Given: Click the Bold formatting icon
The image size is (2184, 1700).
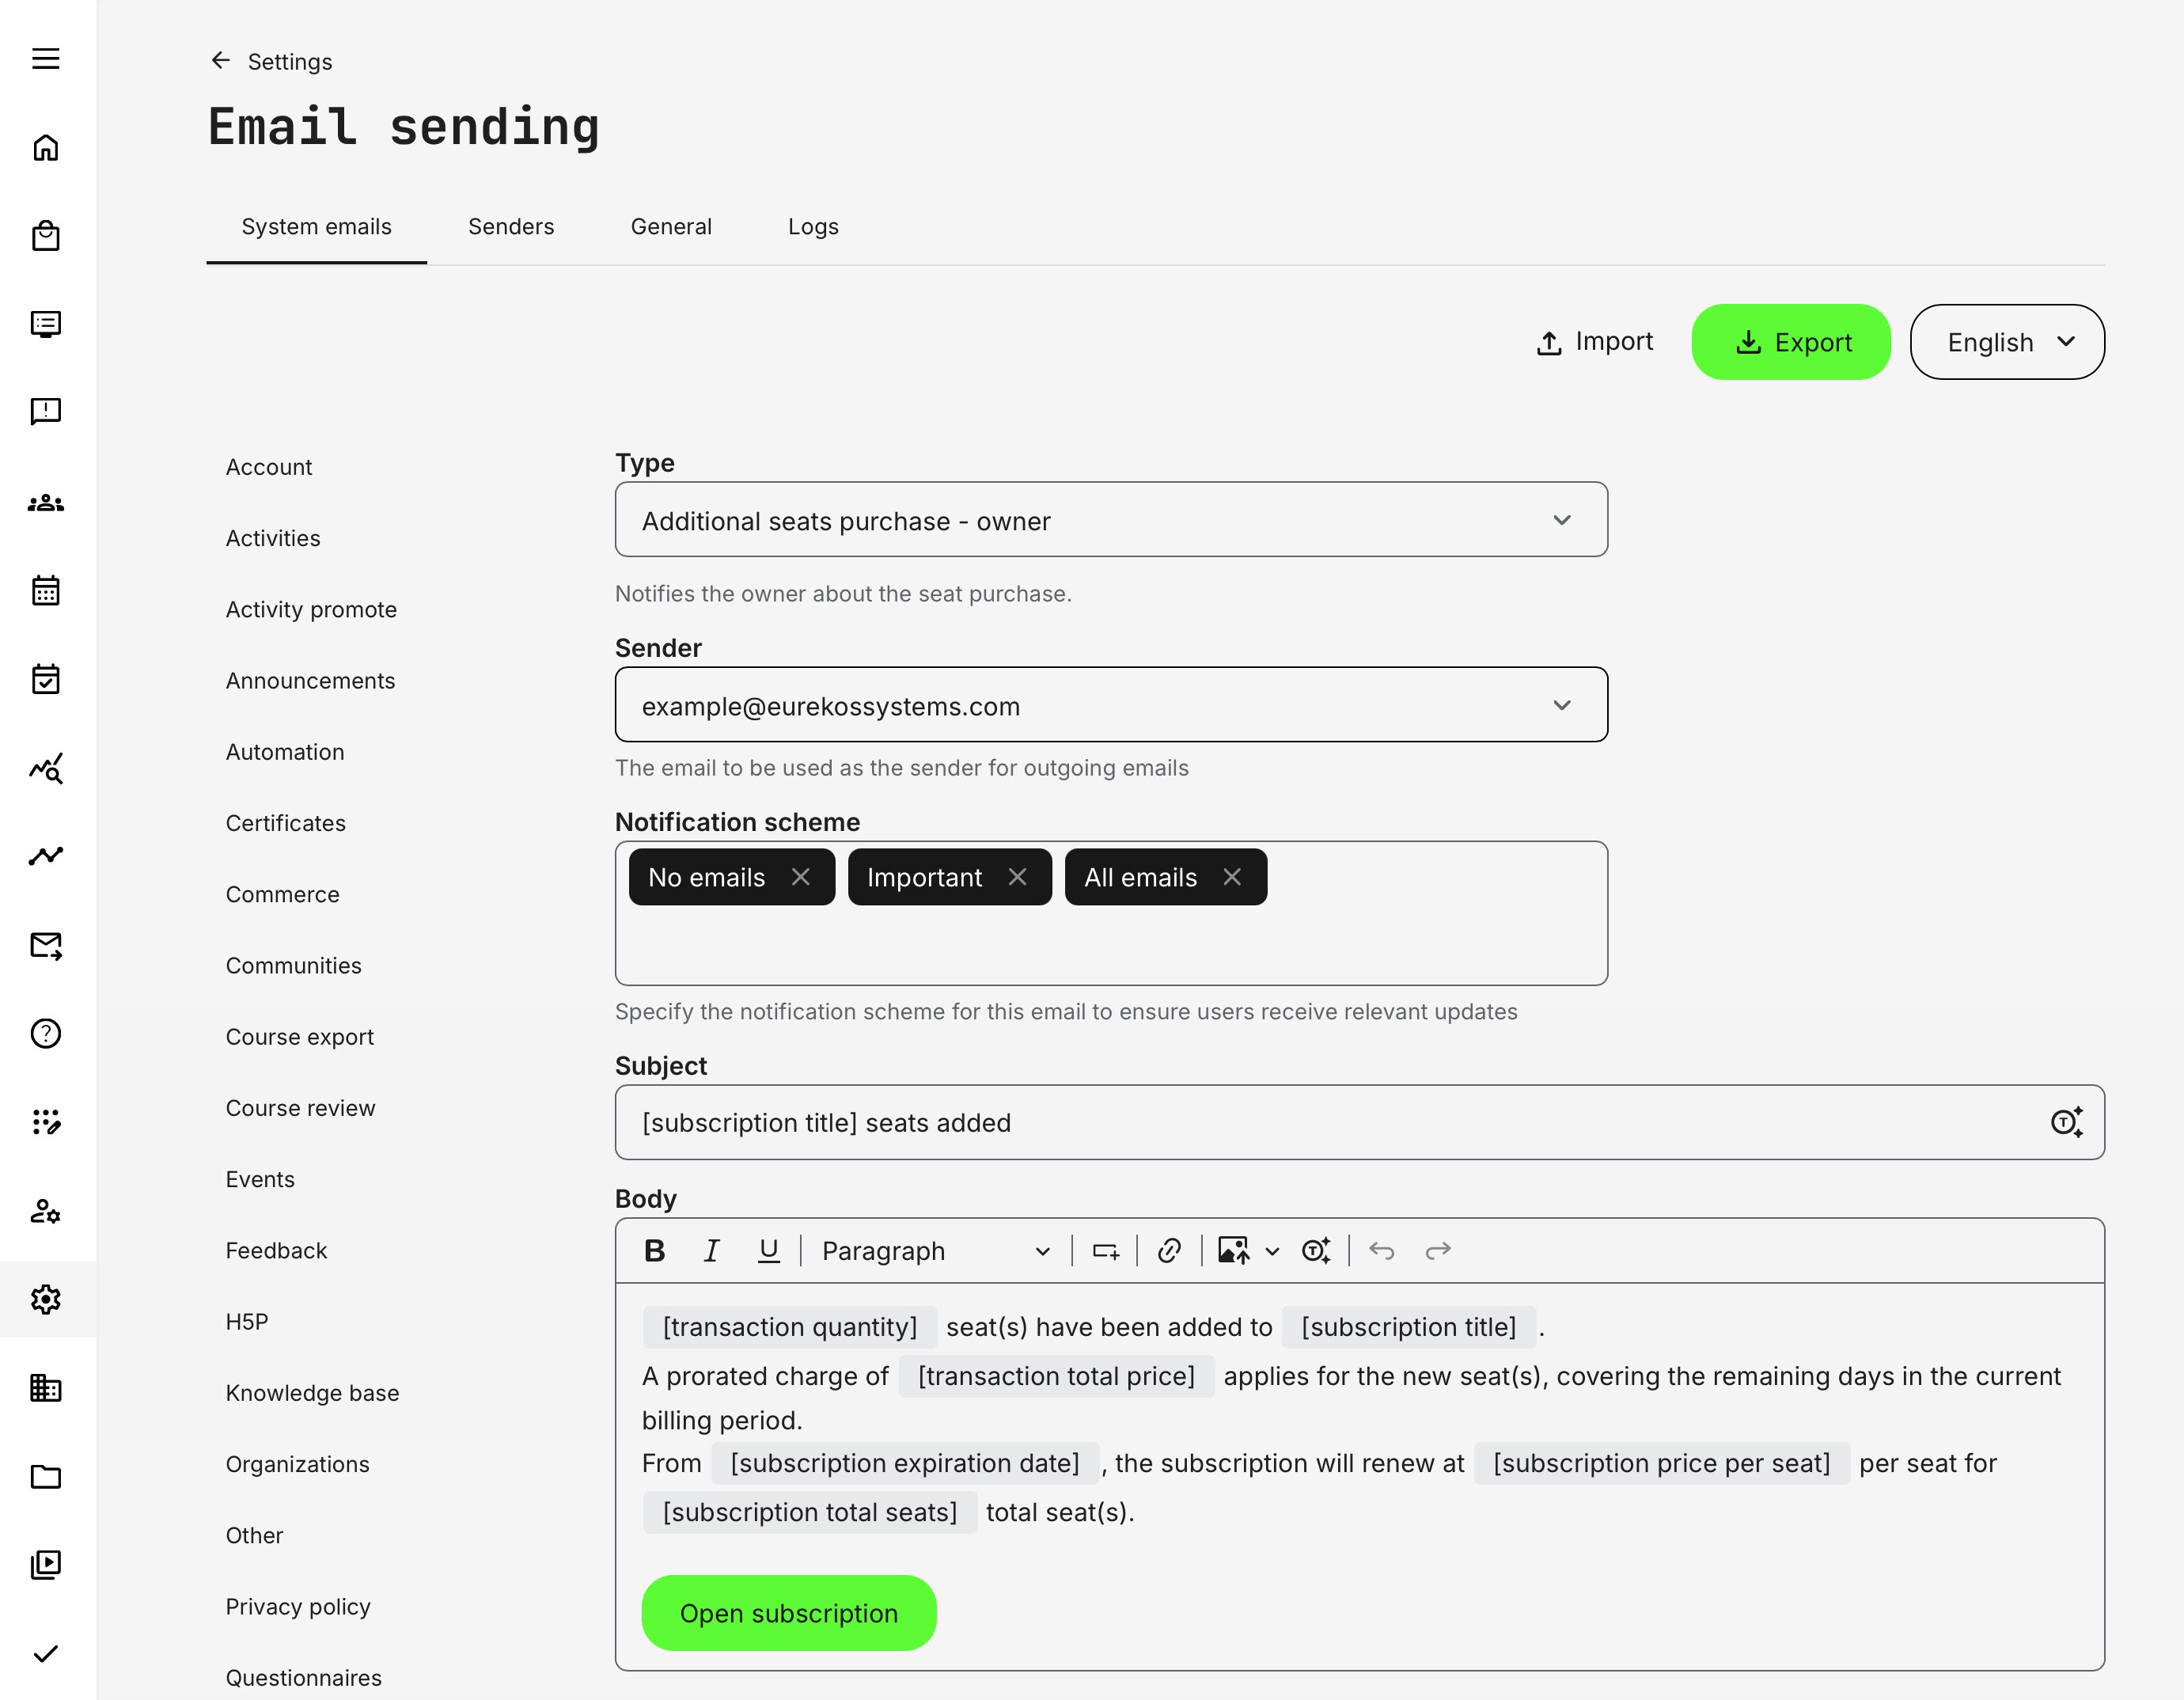Looking at the screenshot, I should pyautogui.click(x=655, y=1251).
